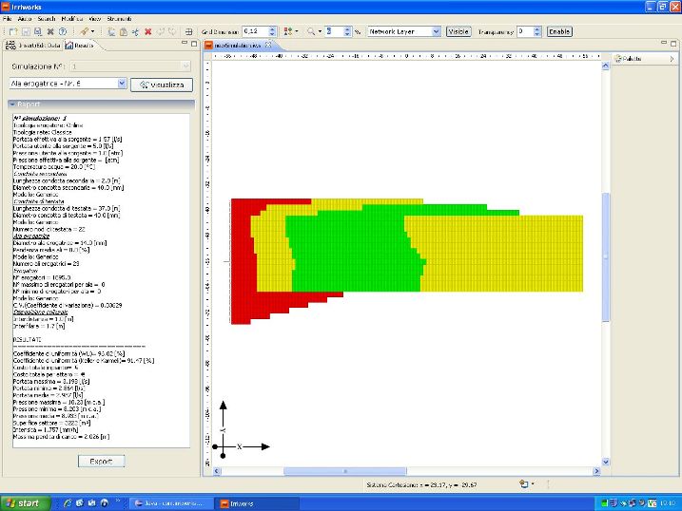
Task: Click the Windows Start button
Action: pos(22,502)
